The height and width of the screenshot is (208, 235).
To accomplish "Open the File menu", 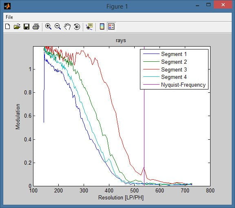I will click(9, 17).
